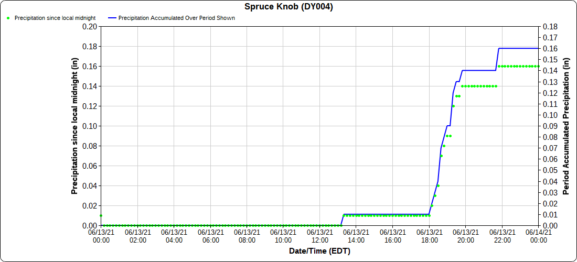The image size is (577, 262).
Task: Select the '06/14/21 00:00' x-axis tick label
Action: point(539,236)
